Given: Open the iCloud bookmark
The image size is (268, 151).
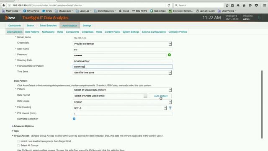Looking at the screenshot, I should (124, 11).
